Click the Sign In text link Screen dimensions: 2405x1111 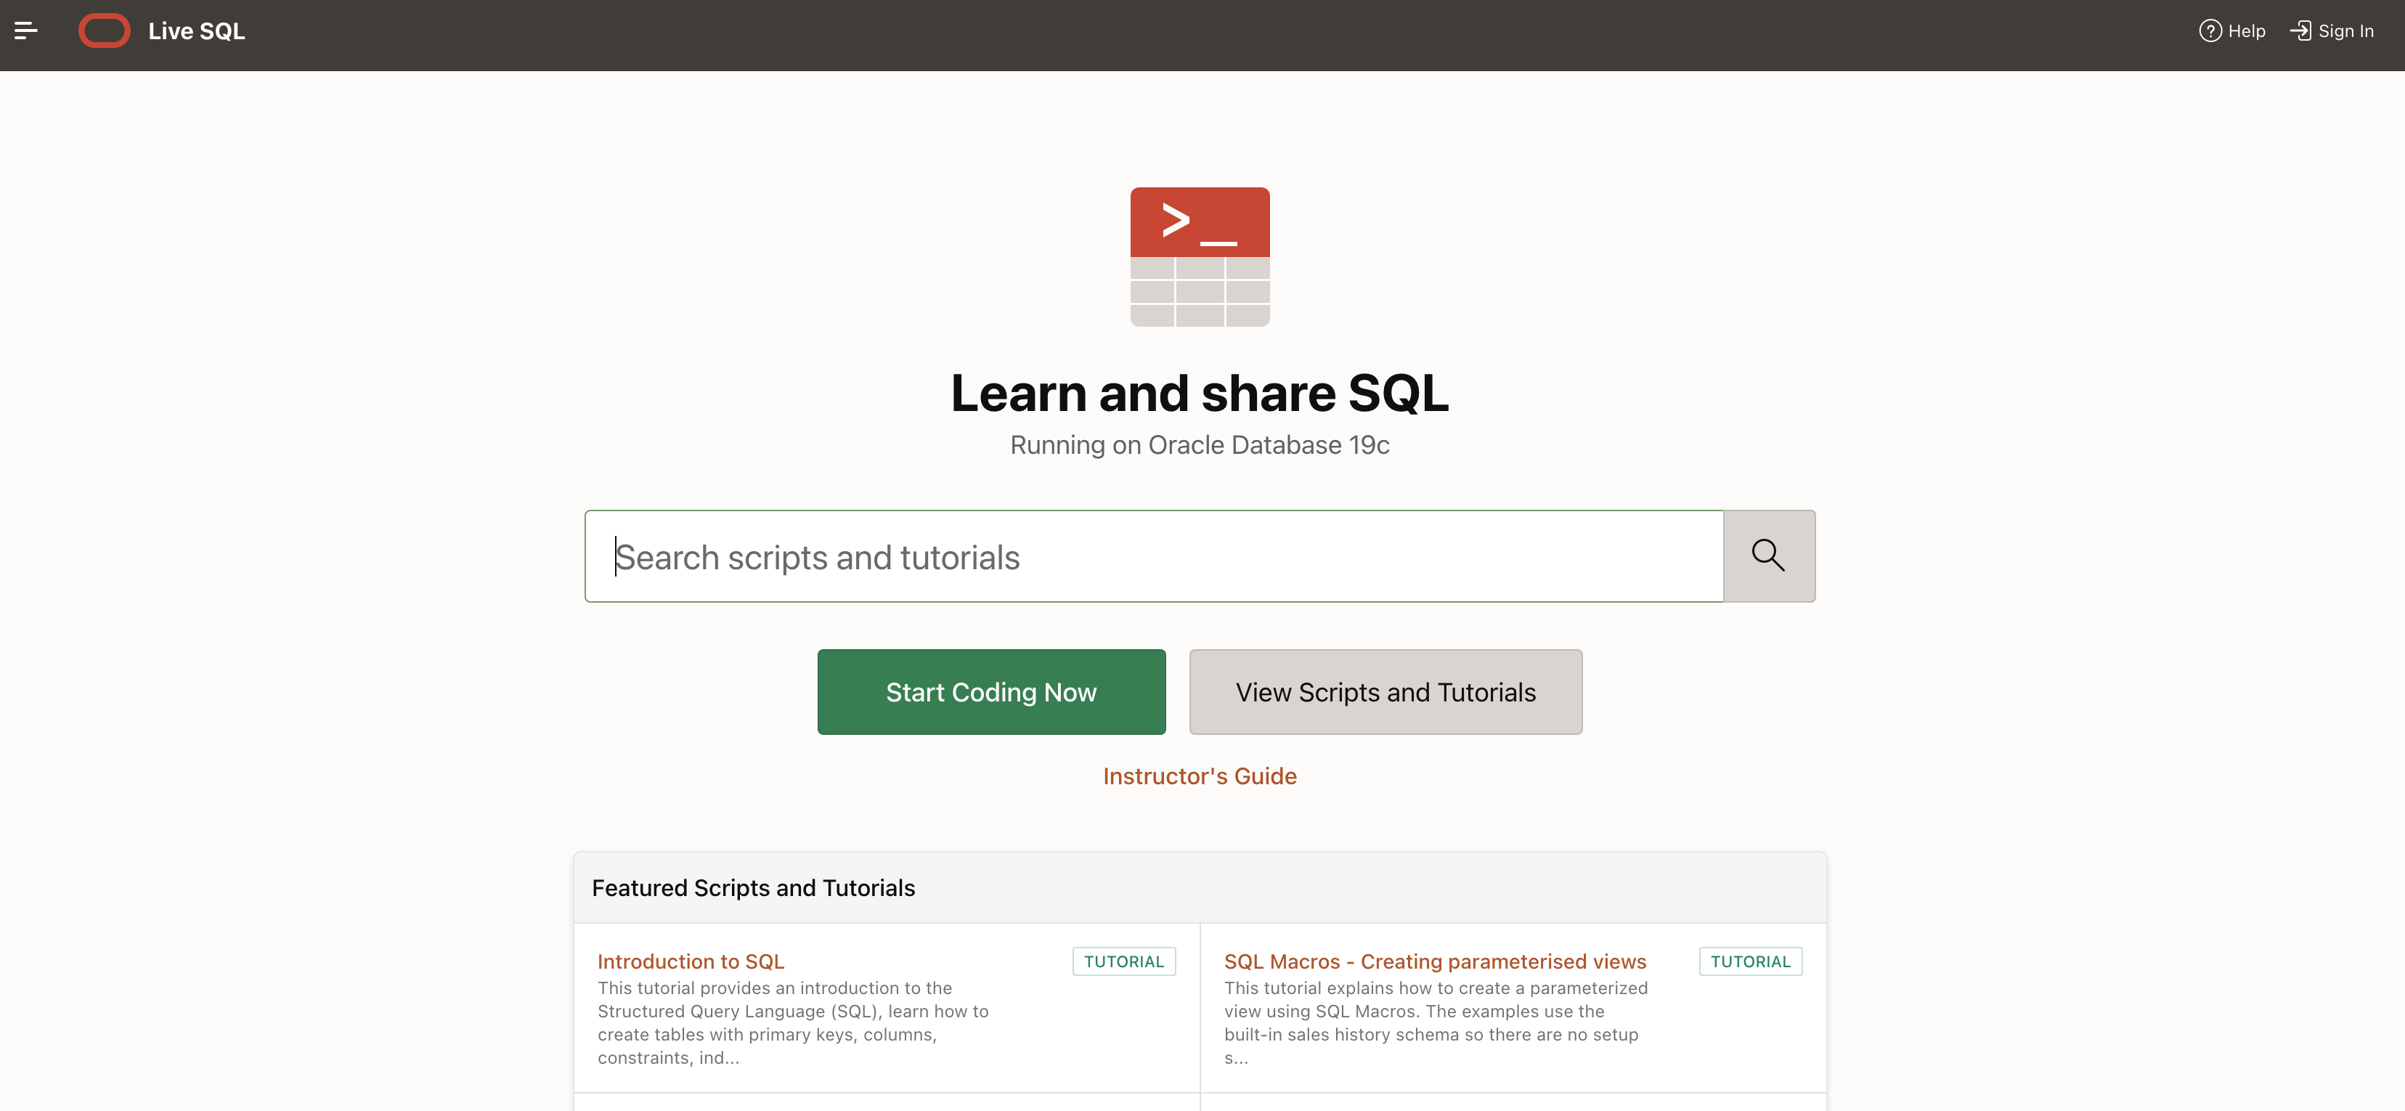click(2345, 30)
